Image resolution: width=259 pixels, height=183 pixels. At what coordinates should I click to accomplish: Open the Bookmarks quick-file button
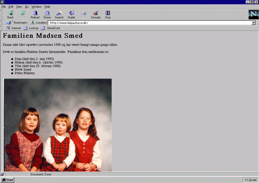16,23
